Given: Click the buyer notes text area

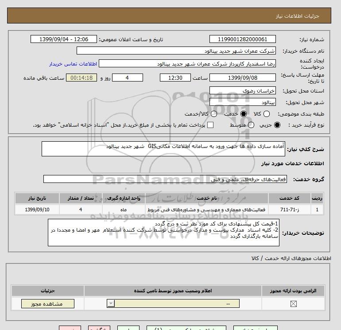Looking at the screenshot, I should [x=163, y=233].
